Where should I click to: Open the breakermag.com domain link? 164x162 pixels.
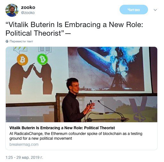[x=24, y=144]
